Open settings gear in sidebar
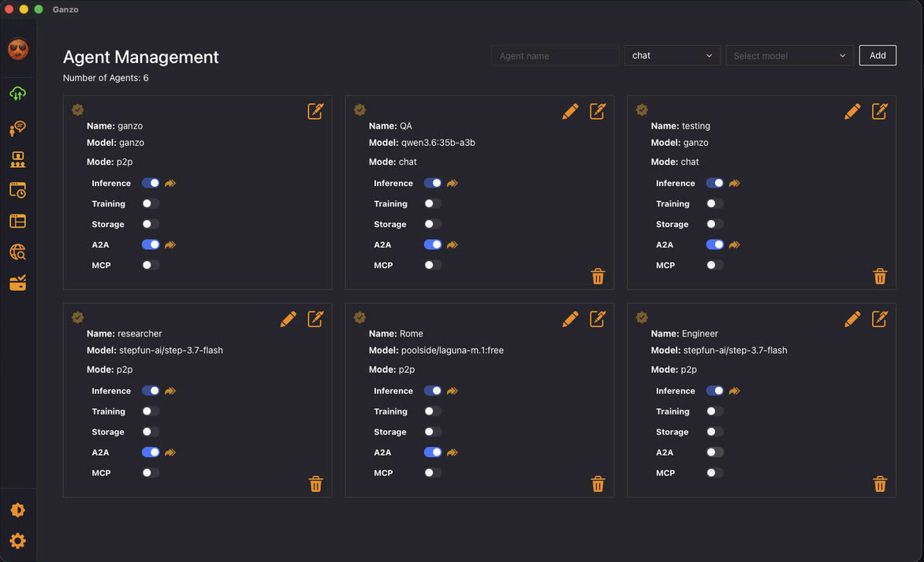The height and width of the screenshot is (562, 924). (17, 541)
